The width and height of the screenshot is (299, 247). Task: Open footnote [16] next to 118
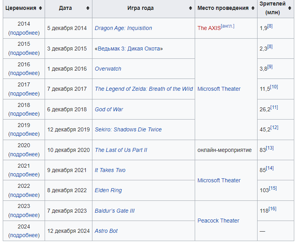(272, 209)
